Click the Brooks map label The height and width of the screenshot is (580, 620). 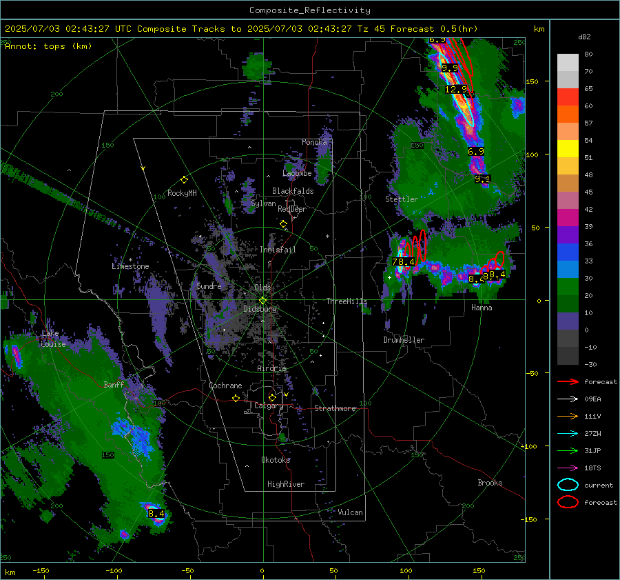tap(490, 483)
